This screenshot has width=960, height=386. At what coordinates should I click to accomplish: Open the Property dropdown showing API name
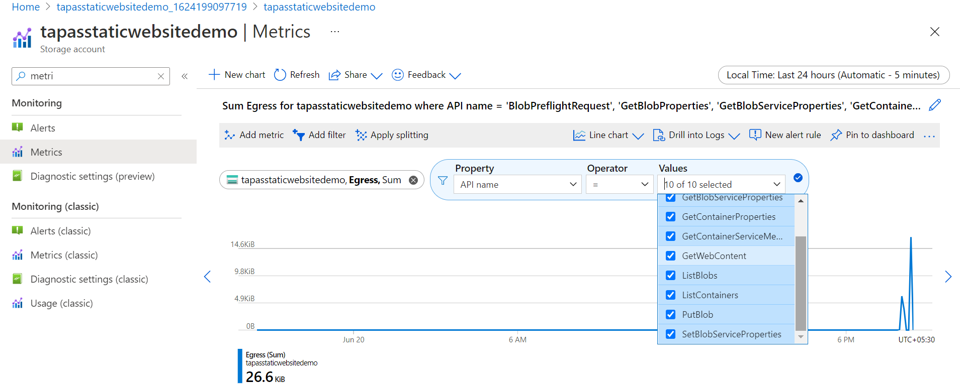(518, 184)
